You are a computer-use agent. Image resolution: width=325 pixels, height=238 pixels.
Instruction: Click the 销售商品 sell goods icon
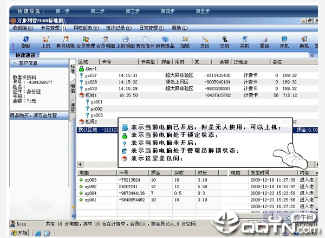point(165,39)
